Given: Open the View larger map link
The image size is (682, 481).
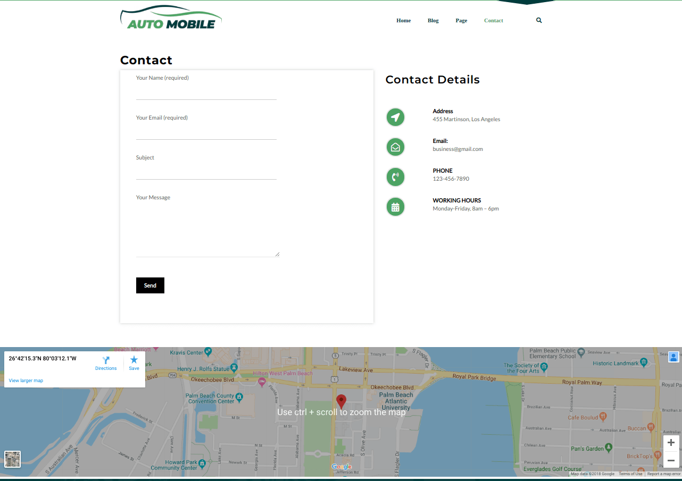Looking at the screenshot, I should pos(26,381).
